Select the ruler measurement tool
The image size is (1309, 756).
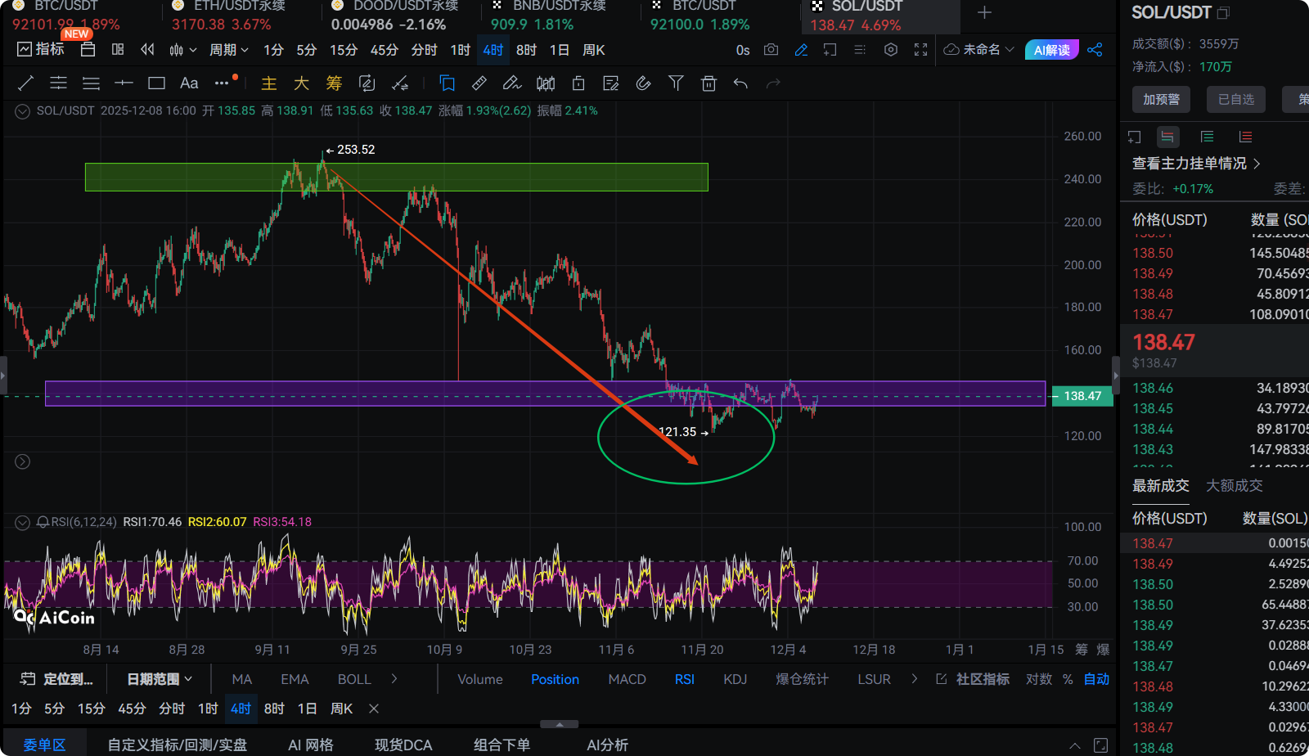point(479,83)
